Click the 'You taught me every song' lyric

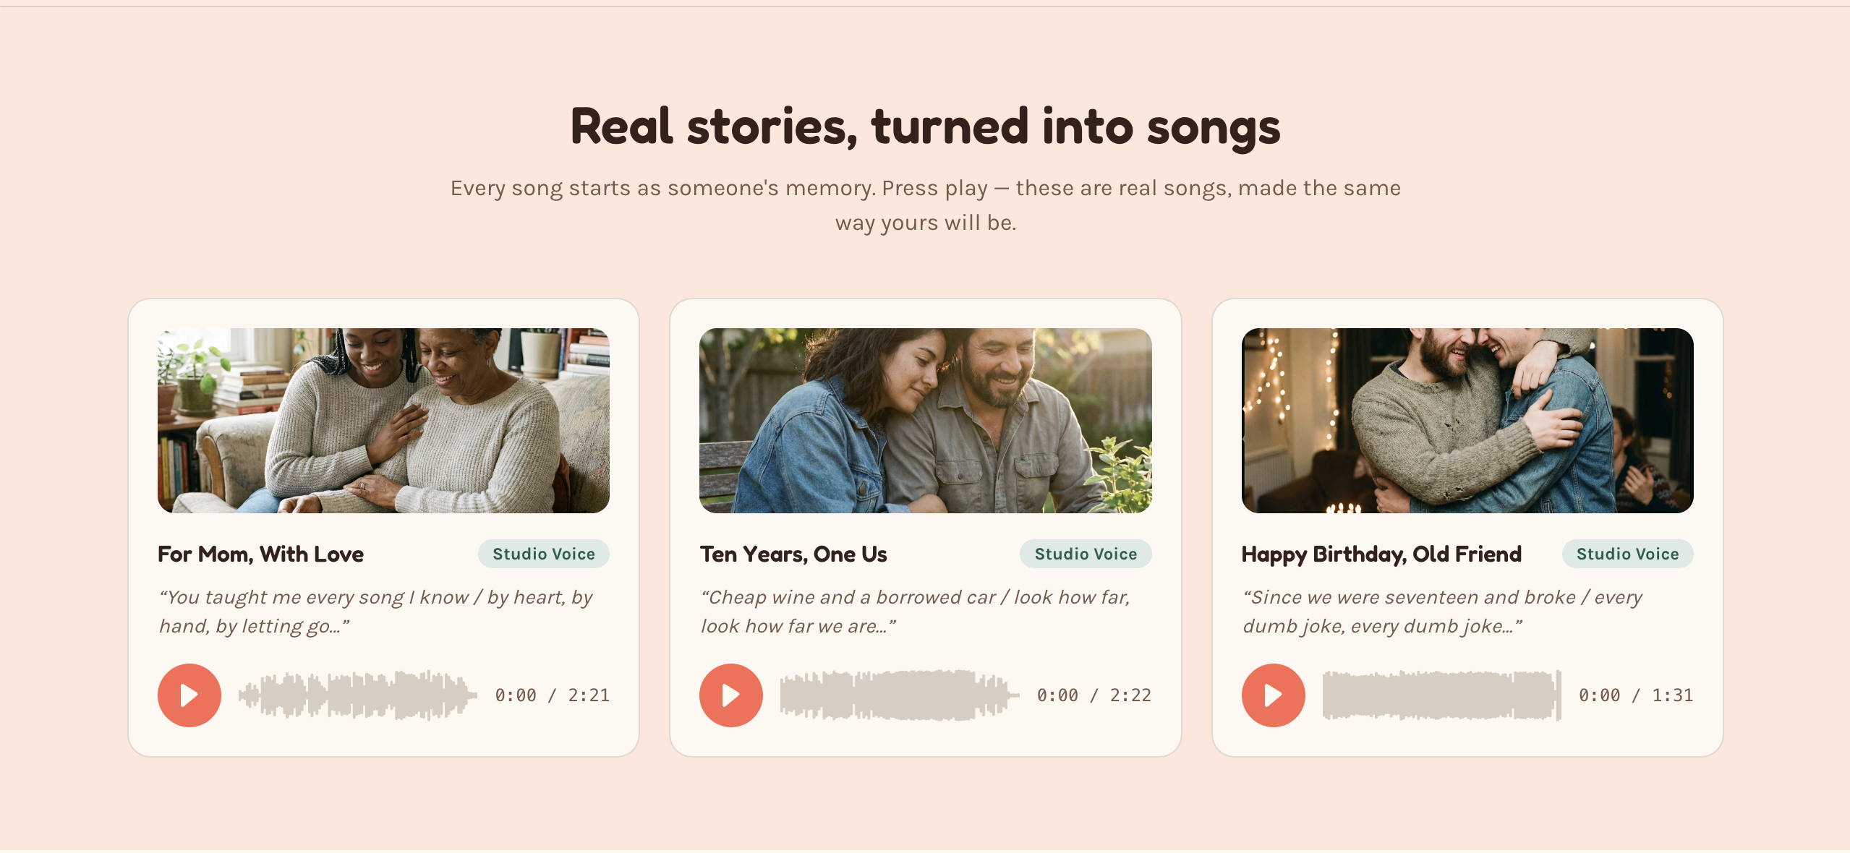point(376,612)
